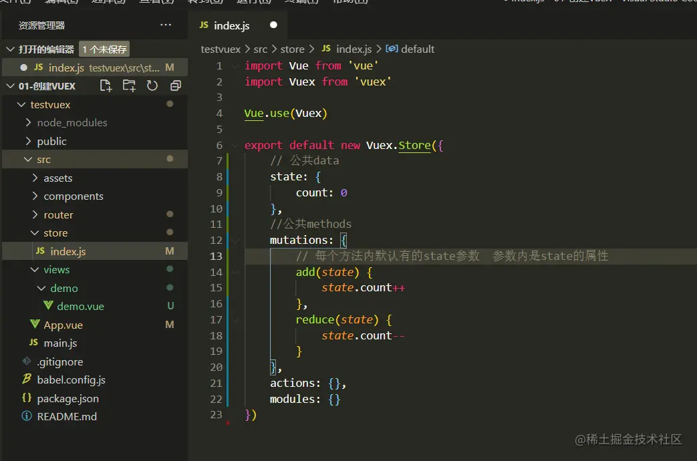This screenshot has width=697, height=461.
Task: Click the unsaved dot of index.js in open editors
Action: coord(23,67)
